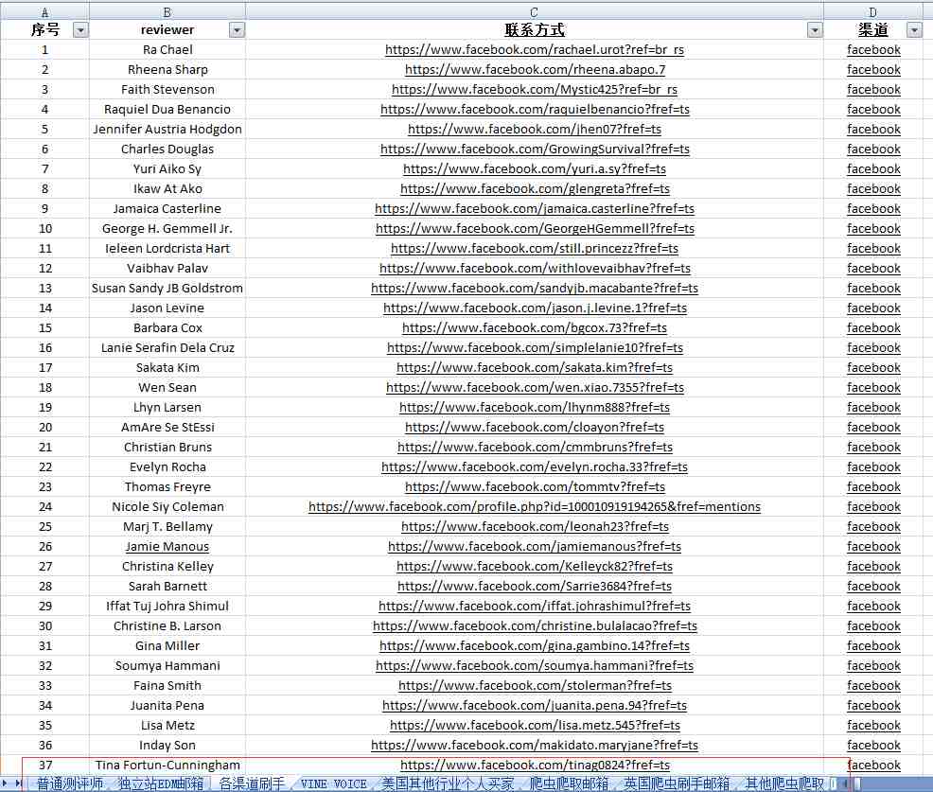
Task: Open the withlovevaibhav Facebook link
Action: (x=535, y=269)
